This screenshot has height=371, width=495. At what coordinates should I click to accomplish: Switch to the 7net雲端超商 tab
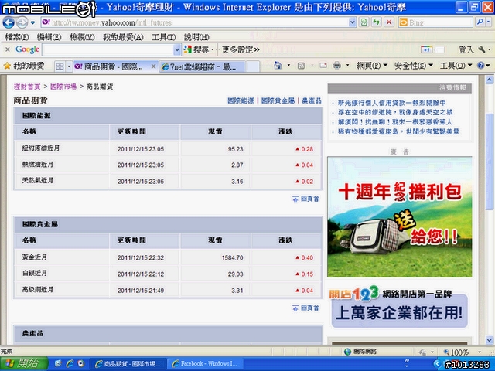click(x=201, y=66)
